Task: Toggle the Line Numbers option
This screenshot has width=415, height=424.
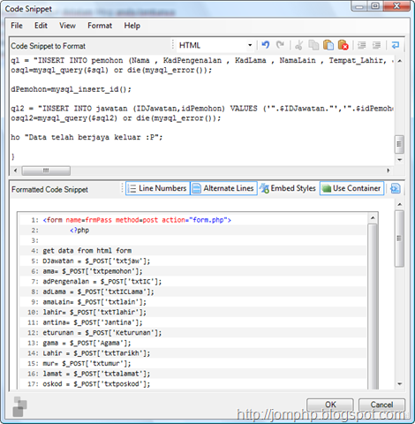Action: click(158, 188)
